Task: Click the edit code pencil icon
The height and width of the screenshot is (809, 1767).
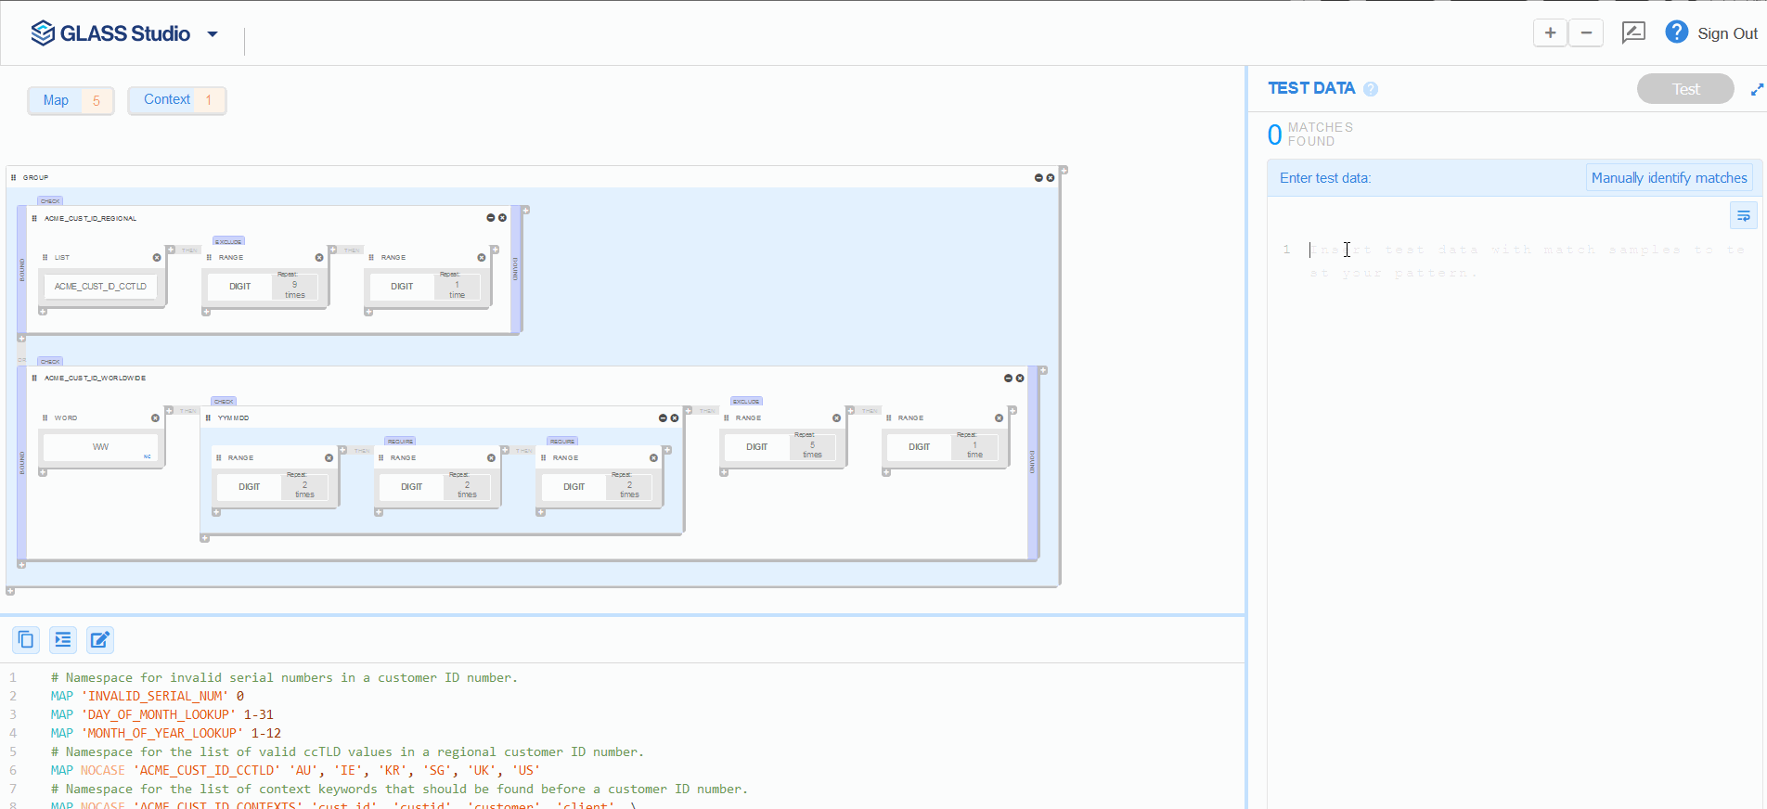Action: tap(100, 639)
